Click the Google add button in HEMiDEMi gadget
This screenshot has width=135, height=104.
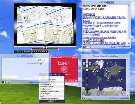[88, 47]
